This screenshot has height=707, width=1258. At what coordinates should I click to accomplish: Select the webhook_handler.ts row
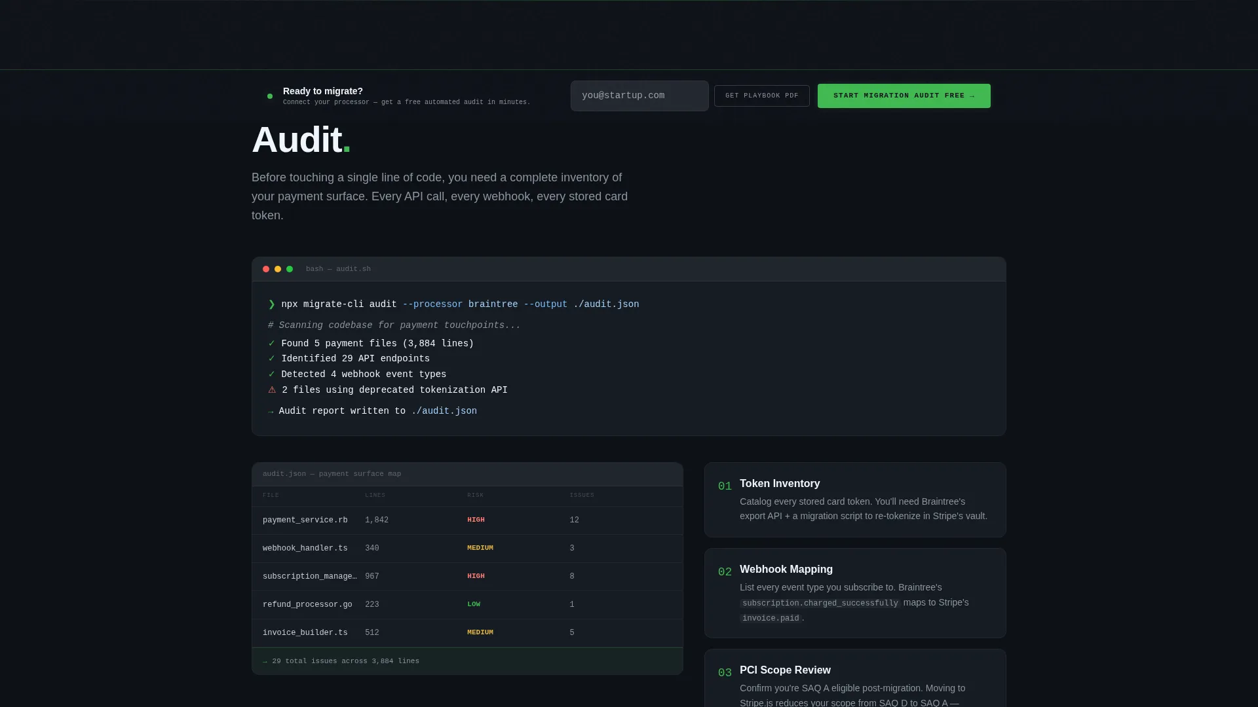click(467, 549)
